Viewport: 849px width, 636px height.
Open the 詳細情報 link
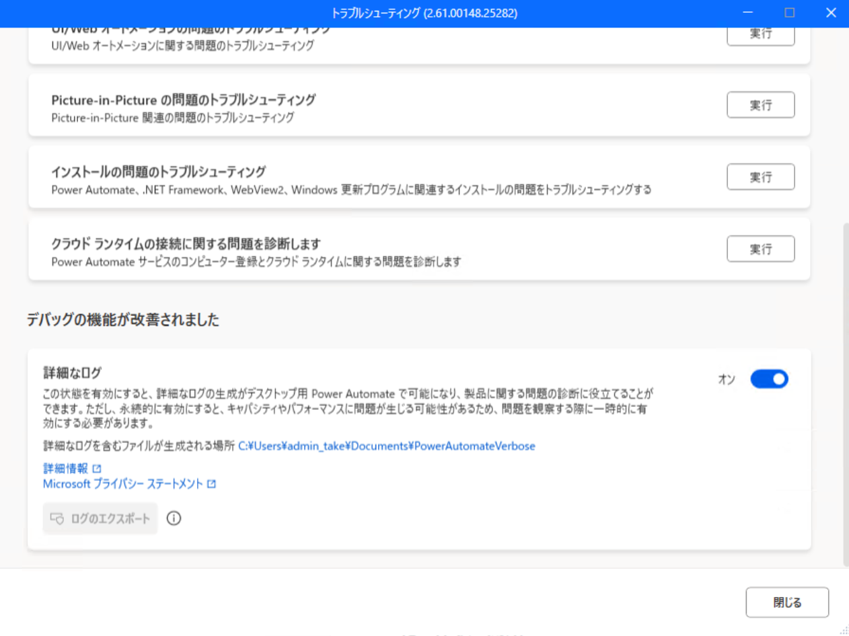pyautogui.click(x=65, y=469)
